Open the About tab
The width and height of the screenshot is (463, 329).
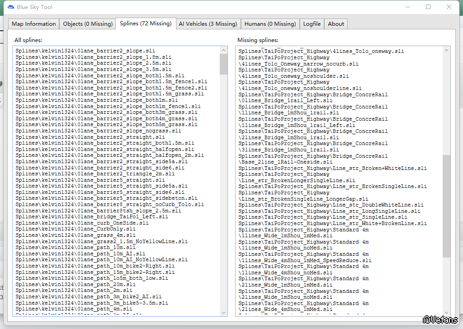coord(336,24)
